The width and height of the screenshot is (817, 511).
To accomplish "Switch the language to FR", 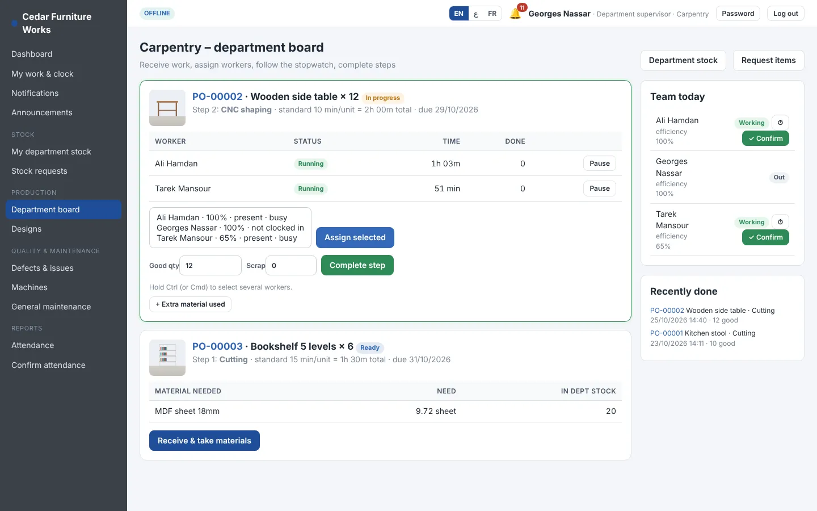I will (x=492, y=14).
